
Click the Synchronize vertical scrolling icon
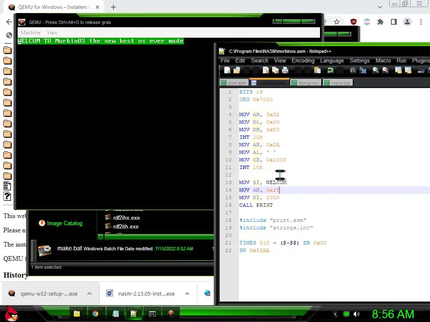pyautogui.click(x=398, y=70)
